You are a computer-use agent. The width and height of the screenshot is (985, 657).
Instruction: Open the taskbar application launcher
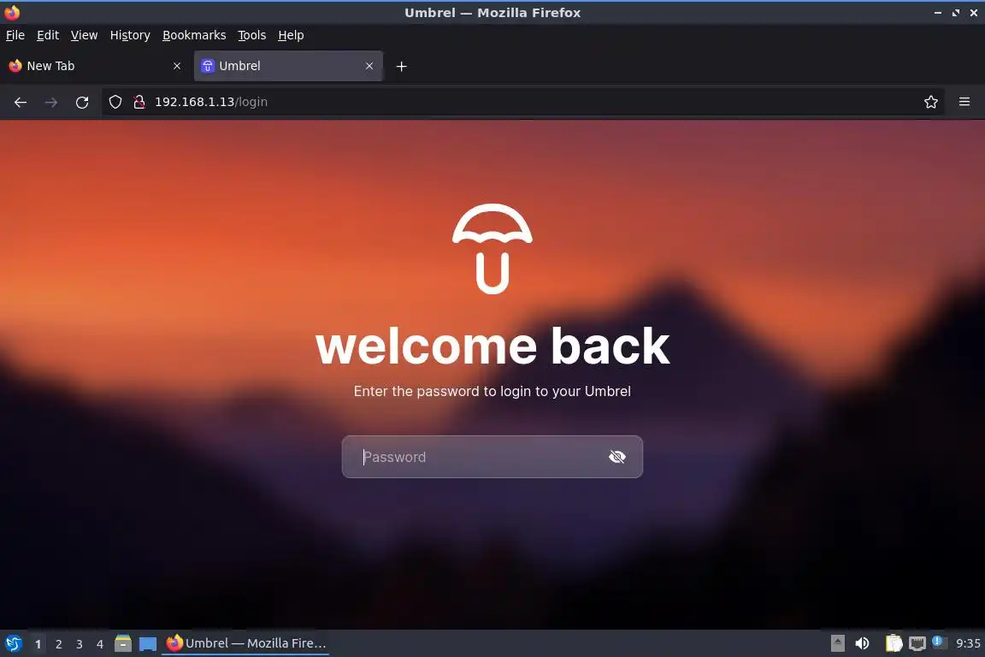click(x=13, y=644)
